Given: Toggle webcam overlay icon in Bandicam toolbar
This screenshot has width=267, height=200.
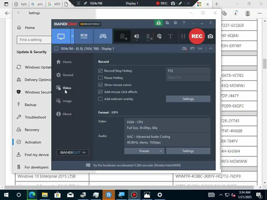Looking at the screenshot, I should point(122,36).
